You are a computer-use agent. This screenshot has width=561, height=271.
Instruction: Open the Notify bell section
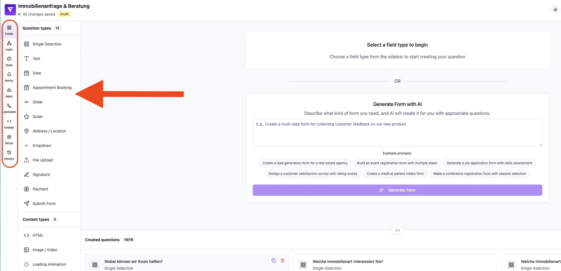(9, 77)
